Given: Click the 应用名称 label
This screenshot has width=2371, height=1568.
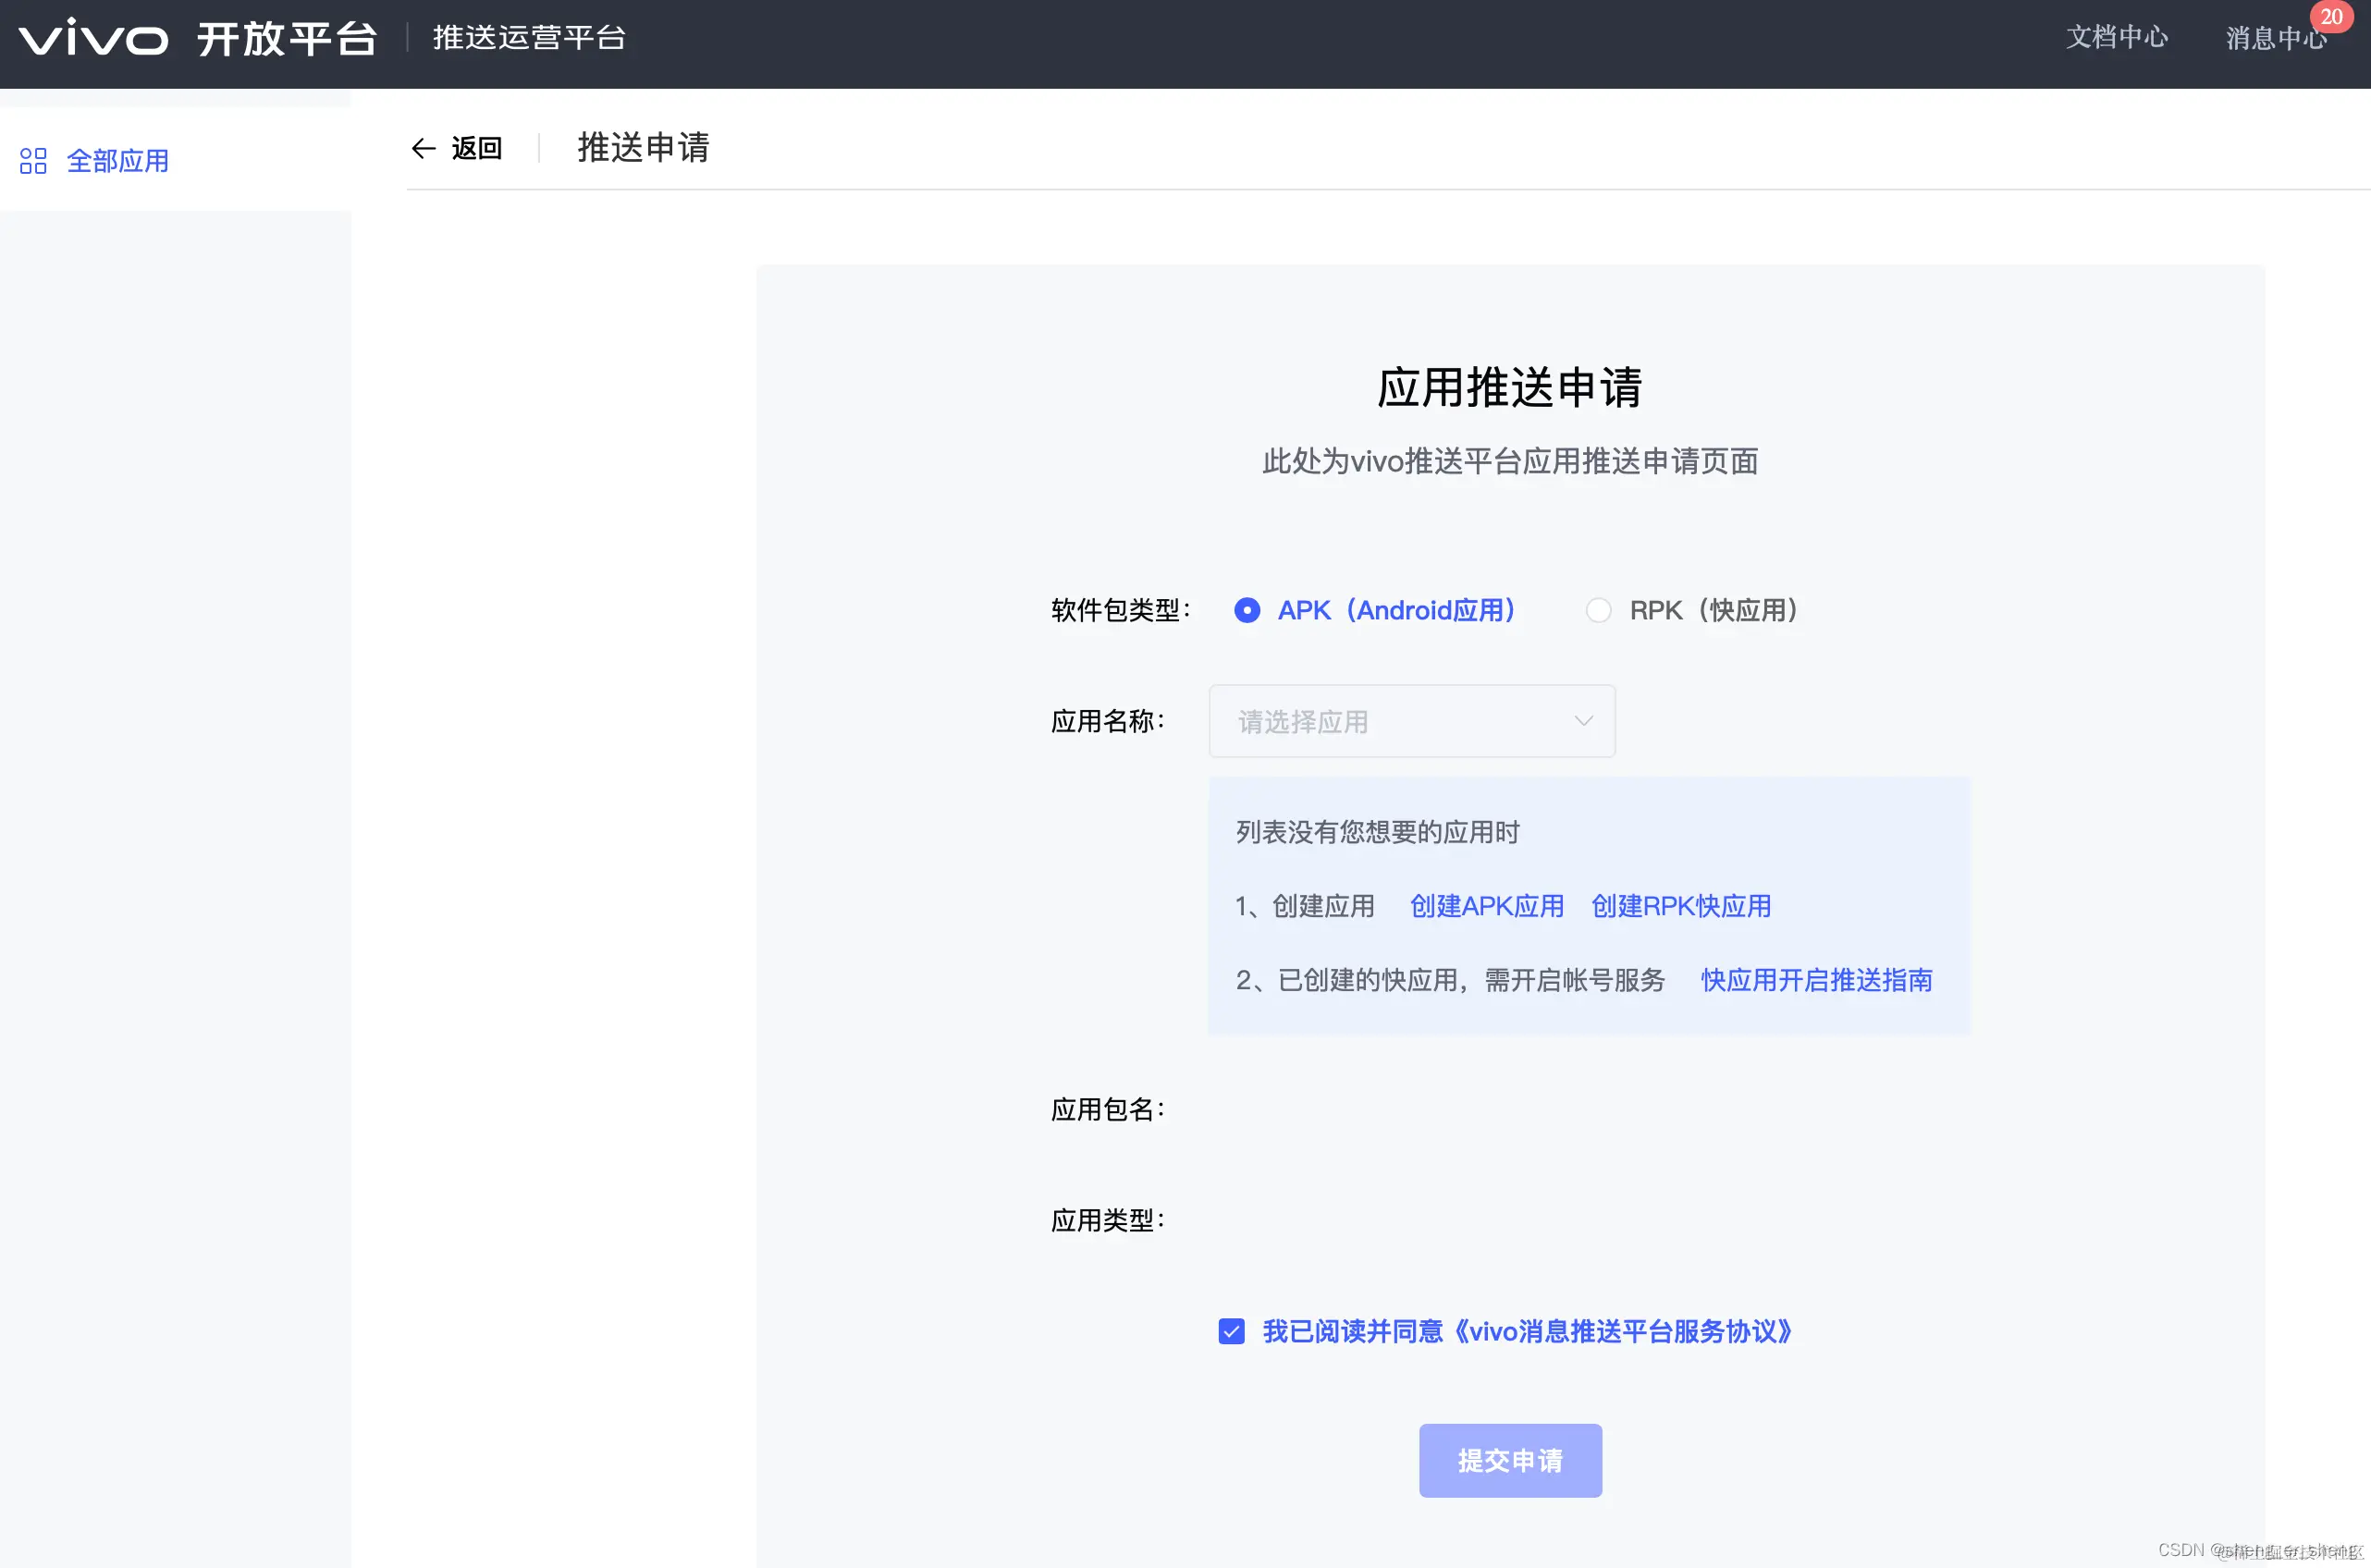Looking at the screenshot, I should [1108, 721].
